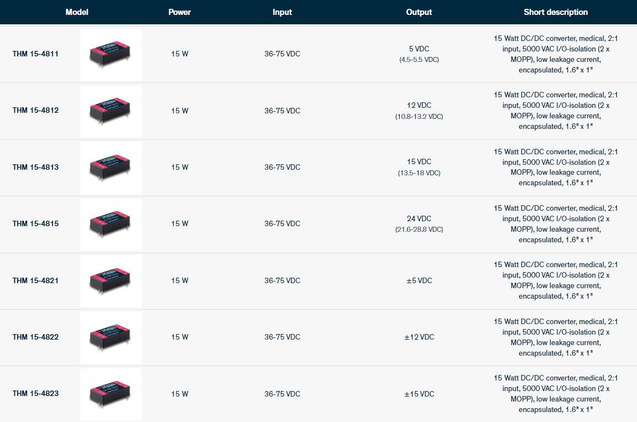Open the THM 15-4815 model page

(35, 223)
